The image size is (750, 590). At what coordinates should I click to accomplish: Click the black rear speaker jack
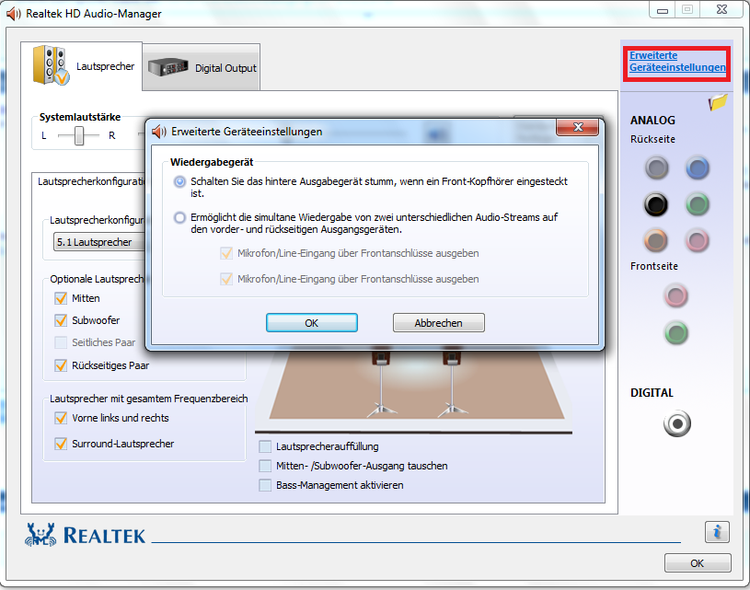[656, 204]
